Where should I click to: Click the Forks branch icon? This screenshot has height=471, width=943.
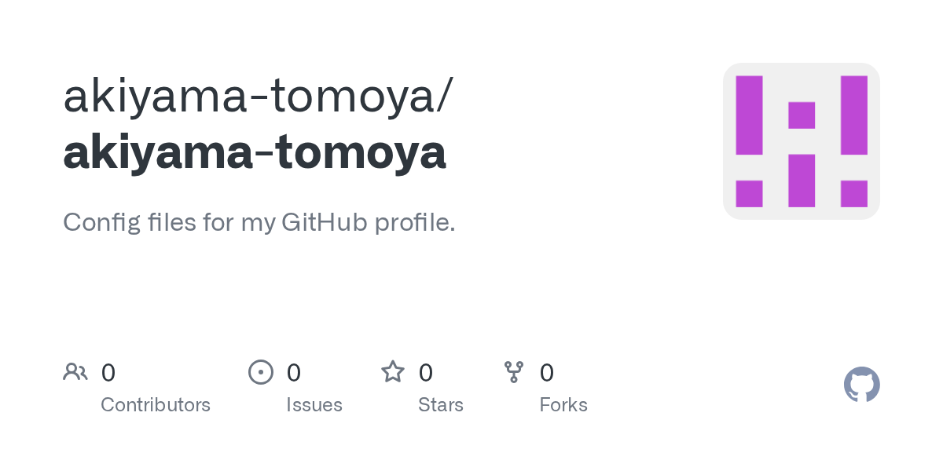(x=514, y=371)
